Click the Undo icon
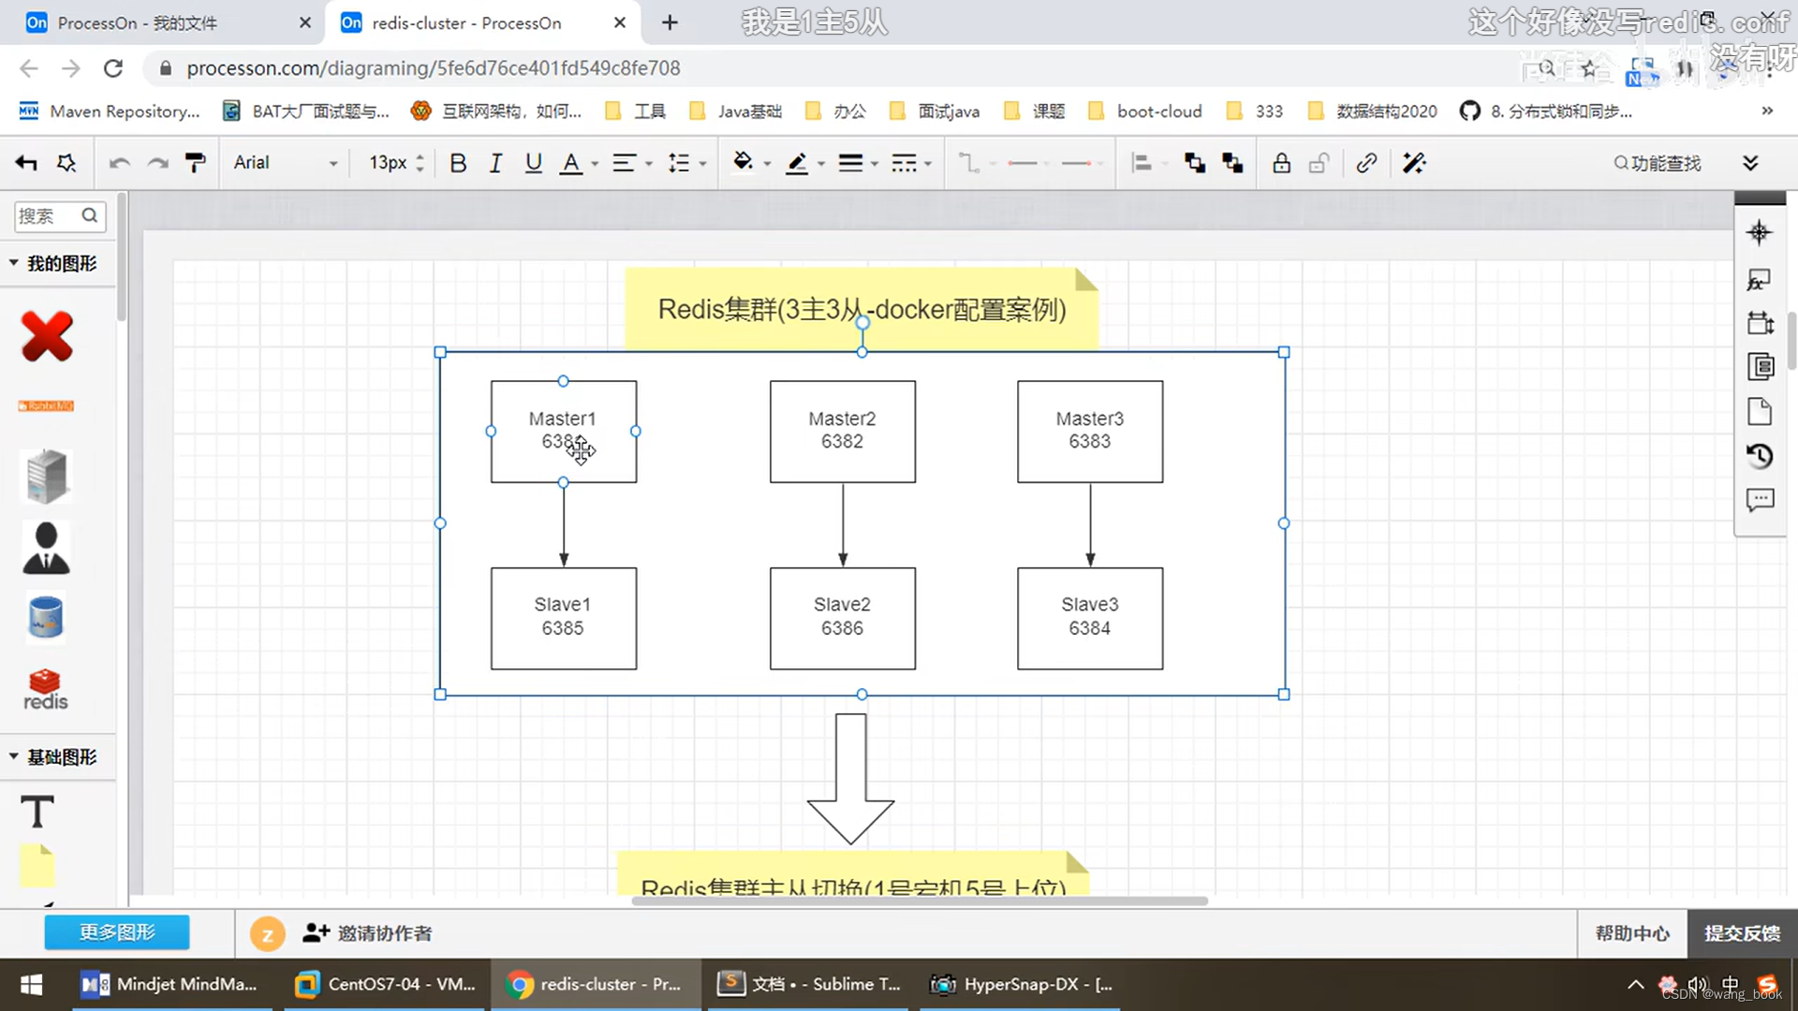This screenshot has width=1798, height=1011. 119,163
